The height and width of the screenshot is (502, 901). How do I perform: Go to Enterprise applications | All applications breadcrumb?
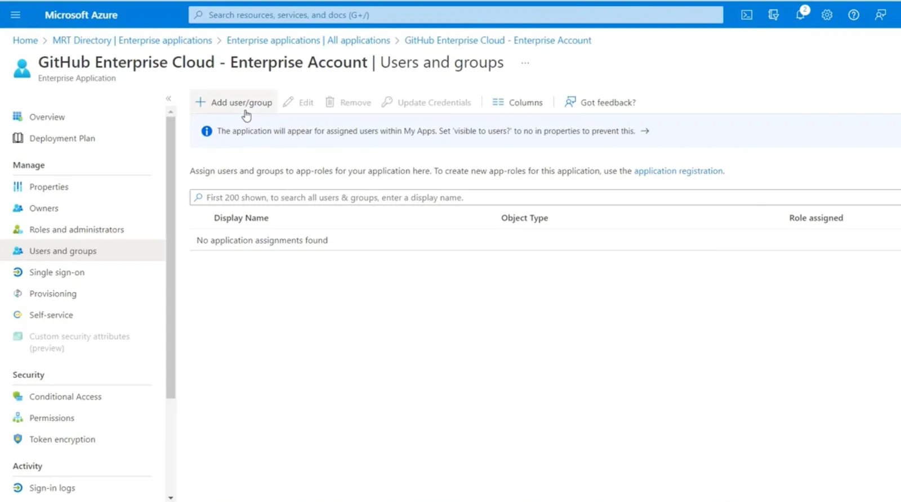click(x=308, y=40)
